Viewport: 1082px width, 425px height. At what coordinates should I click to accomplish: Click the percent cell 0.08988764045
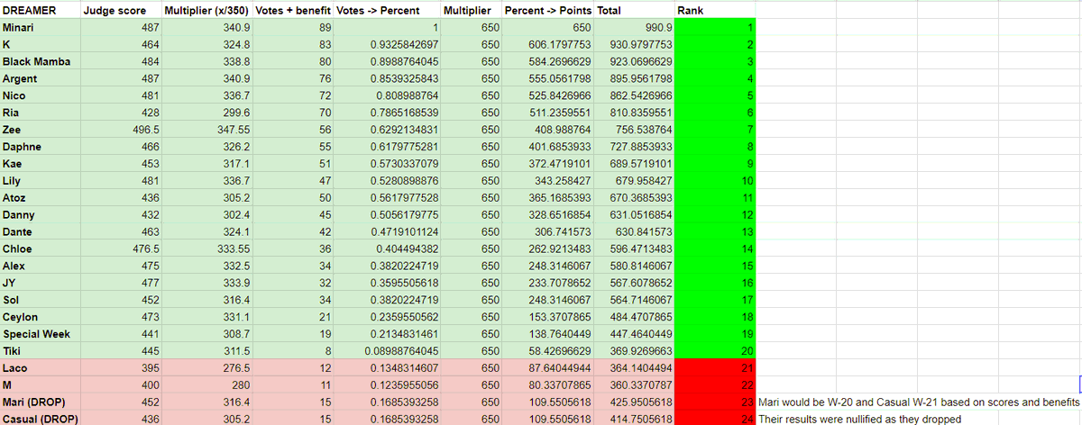(388, 353)
